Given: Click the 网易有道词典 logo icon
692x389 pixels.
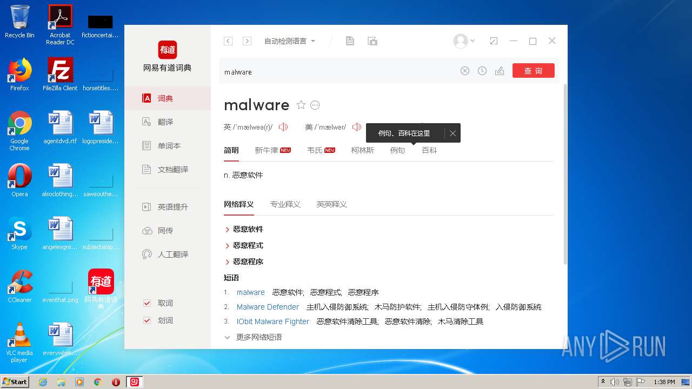Looking at the screenshot, I should 168,50.
